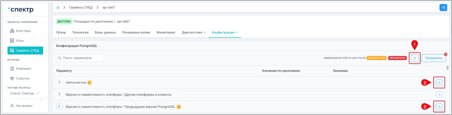Reset changes in Предыдущие версии PostgreSQL row

click(x=439, y=107)
